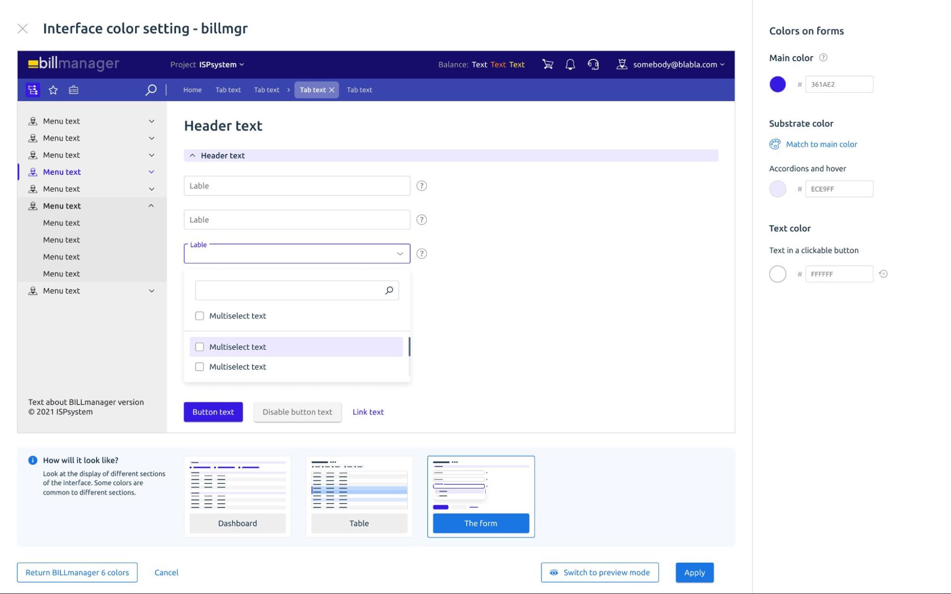Reset the clickable button text color
Screen dimensions: 951x594
883,274
